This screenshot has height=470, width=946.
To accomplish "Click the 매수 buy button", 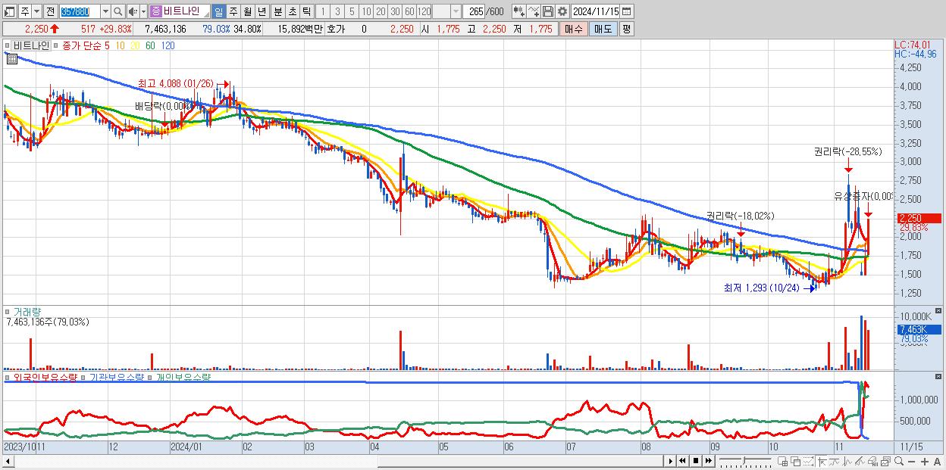I will (573, 29).
